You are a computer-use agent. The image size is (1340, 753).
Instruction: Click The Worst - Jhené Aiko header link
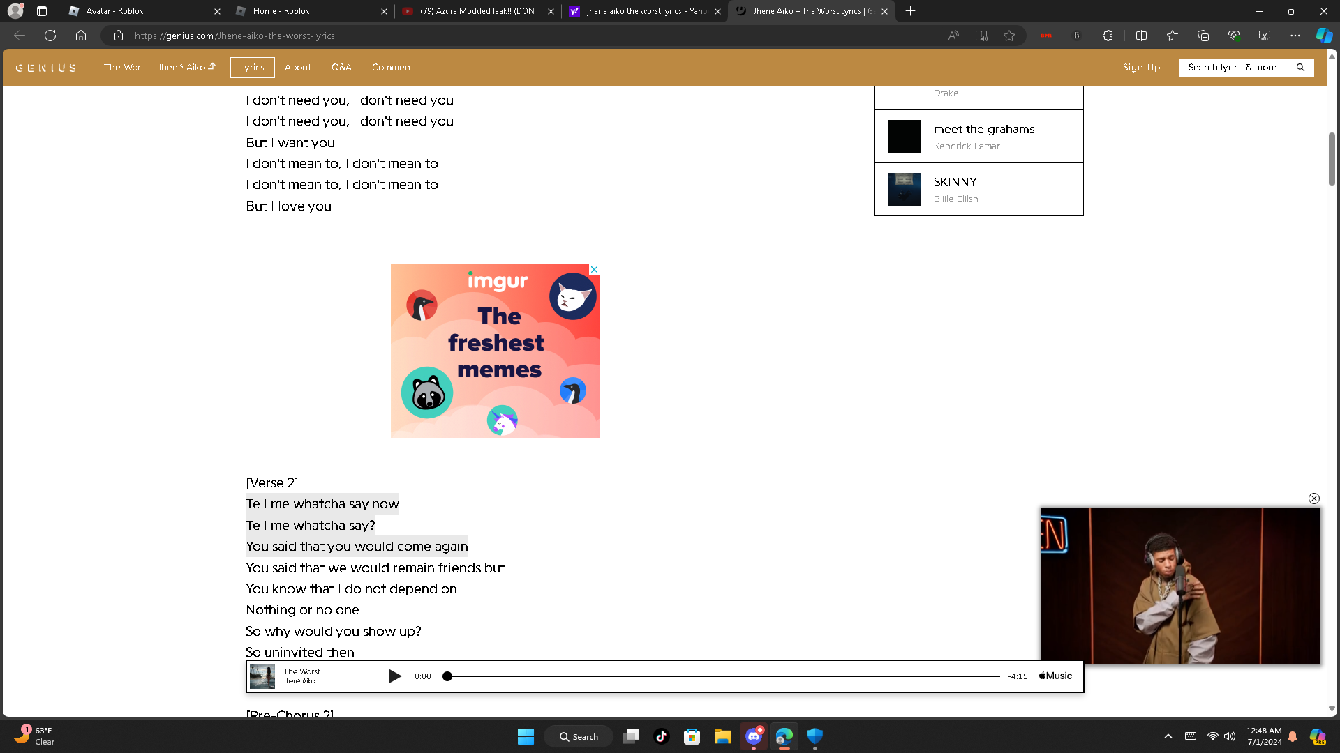tap(160, 68)
